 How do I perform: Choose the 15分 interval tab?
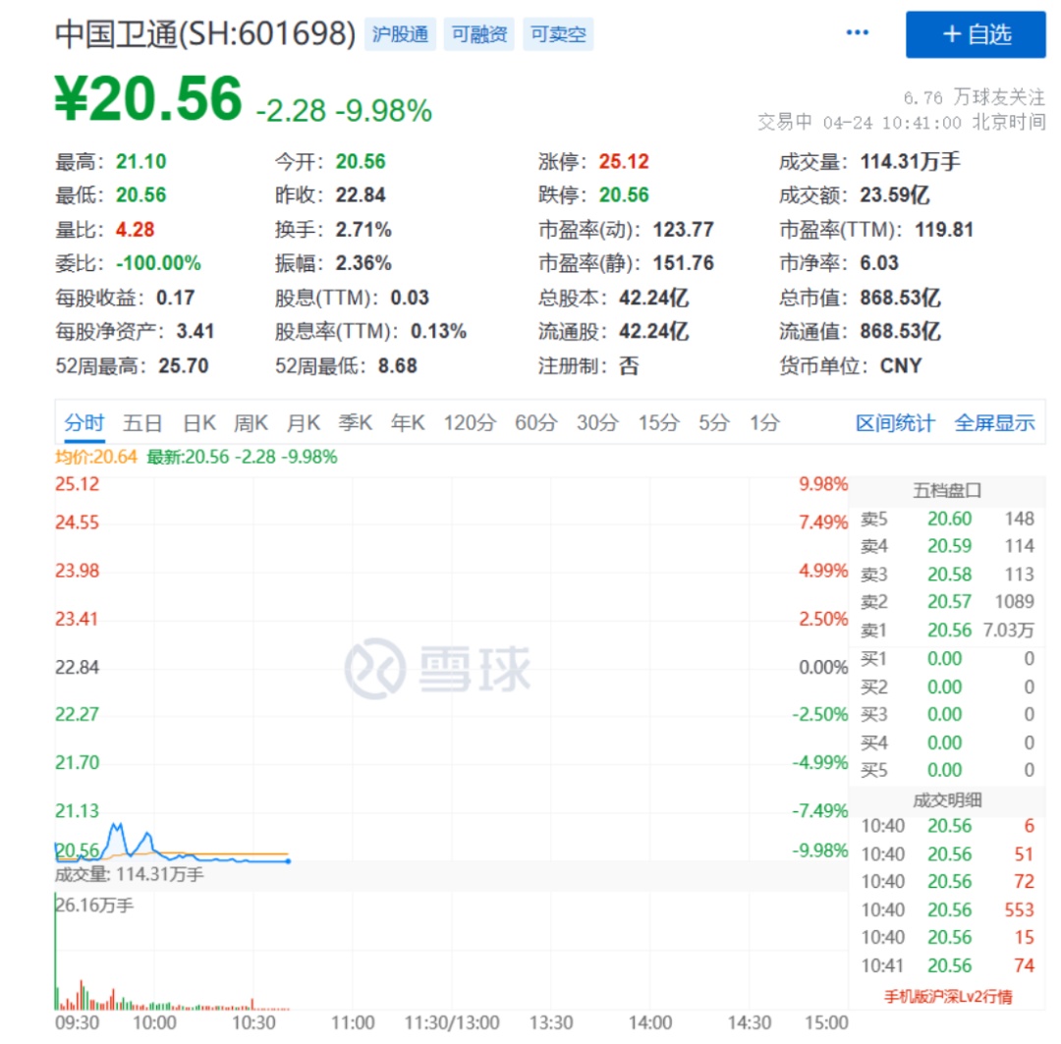pos(658,423)
